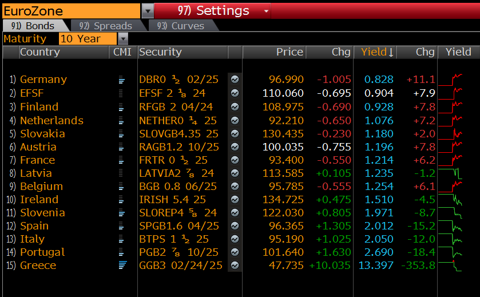Image resolution: width=480 pixels, height=297 pixels.
Task: Open the chart icon for Slovenia SLOREP bond
Action: tap(235, 213)
